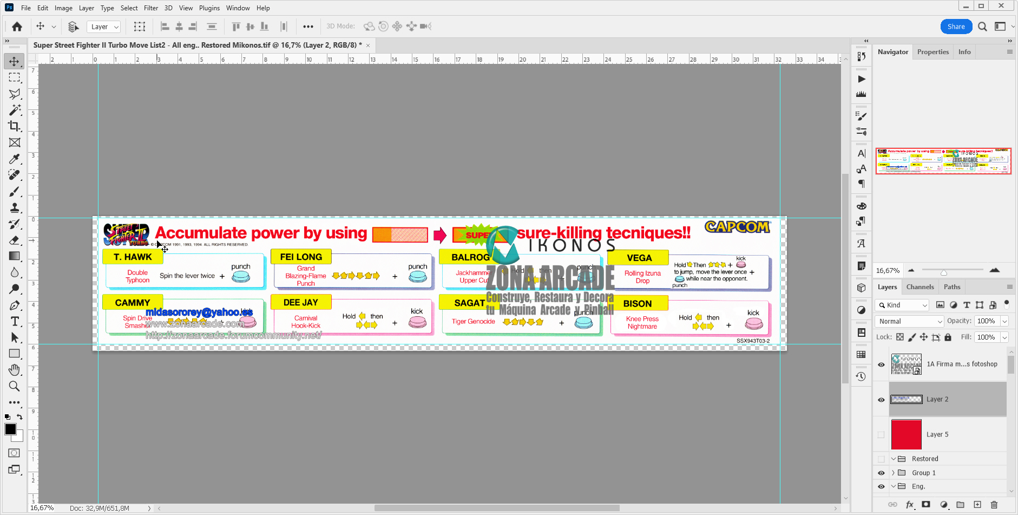Select the Eyedropper tool
The height and width of the screenshot is (515, 1018).
[x=15, y=159]
